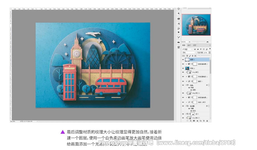Image resolution: width=257 pixels, height=150 pixels.
Task: Toggle the layer filter on/off switch
Action: (210, 49)
